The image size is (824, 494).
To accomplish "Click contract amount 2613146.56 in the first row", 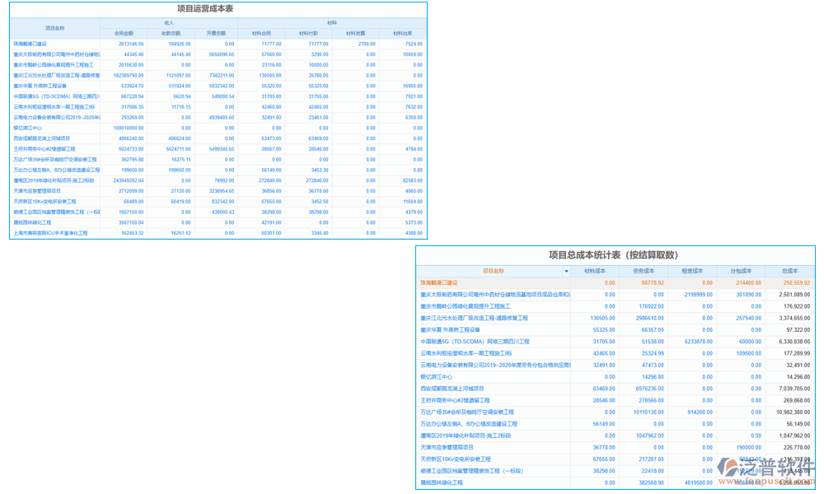I will coord(131,44).
